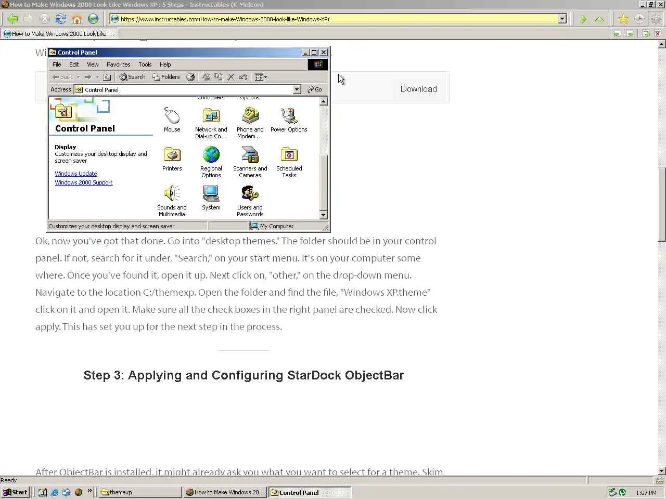Toggle the Folders pane in Control Panel
666x499 pixels.
pos(166,77)
